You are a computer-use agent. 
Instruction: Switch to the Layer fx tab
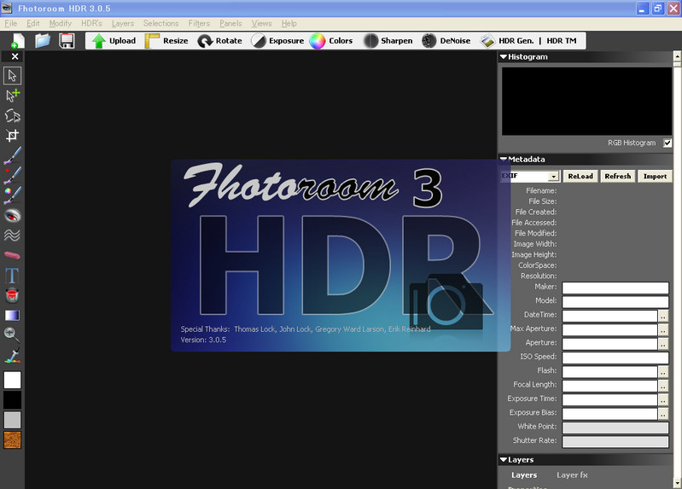[x=572, y=475]
